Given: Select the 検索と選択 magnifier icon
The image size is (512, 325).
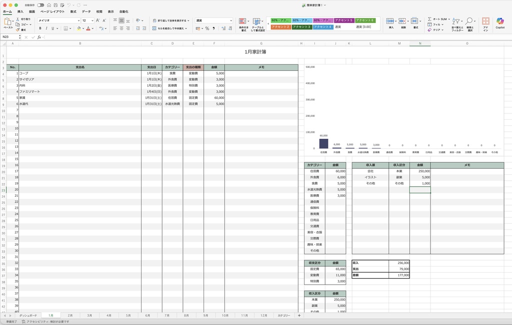Looking at the screenshot, I should [x=470, y=21].
